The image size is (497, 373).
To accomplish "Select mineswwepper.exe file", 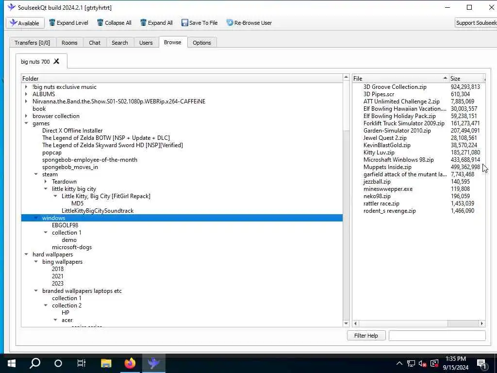I will tap(388, 189).
